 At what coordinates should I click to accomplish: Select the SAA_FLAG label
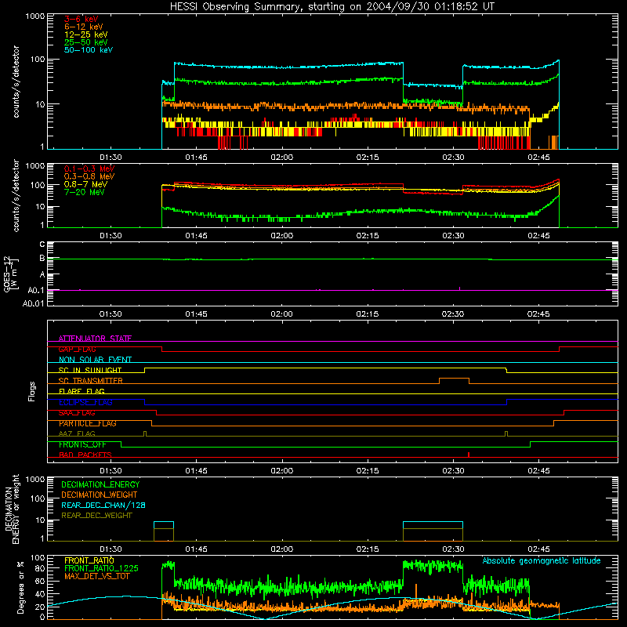pos(77,413)
